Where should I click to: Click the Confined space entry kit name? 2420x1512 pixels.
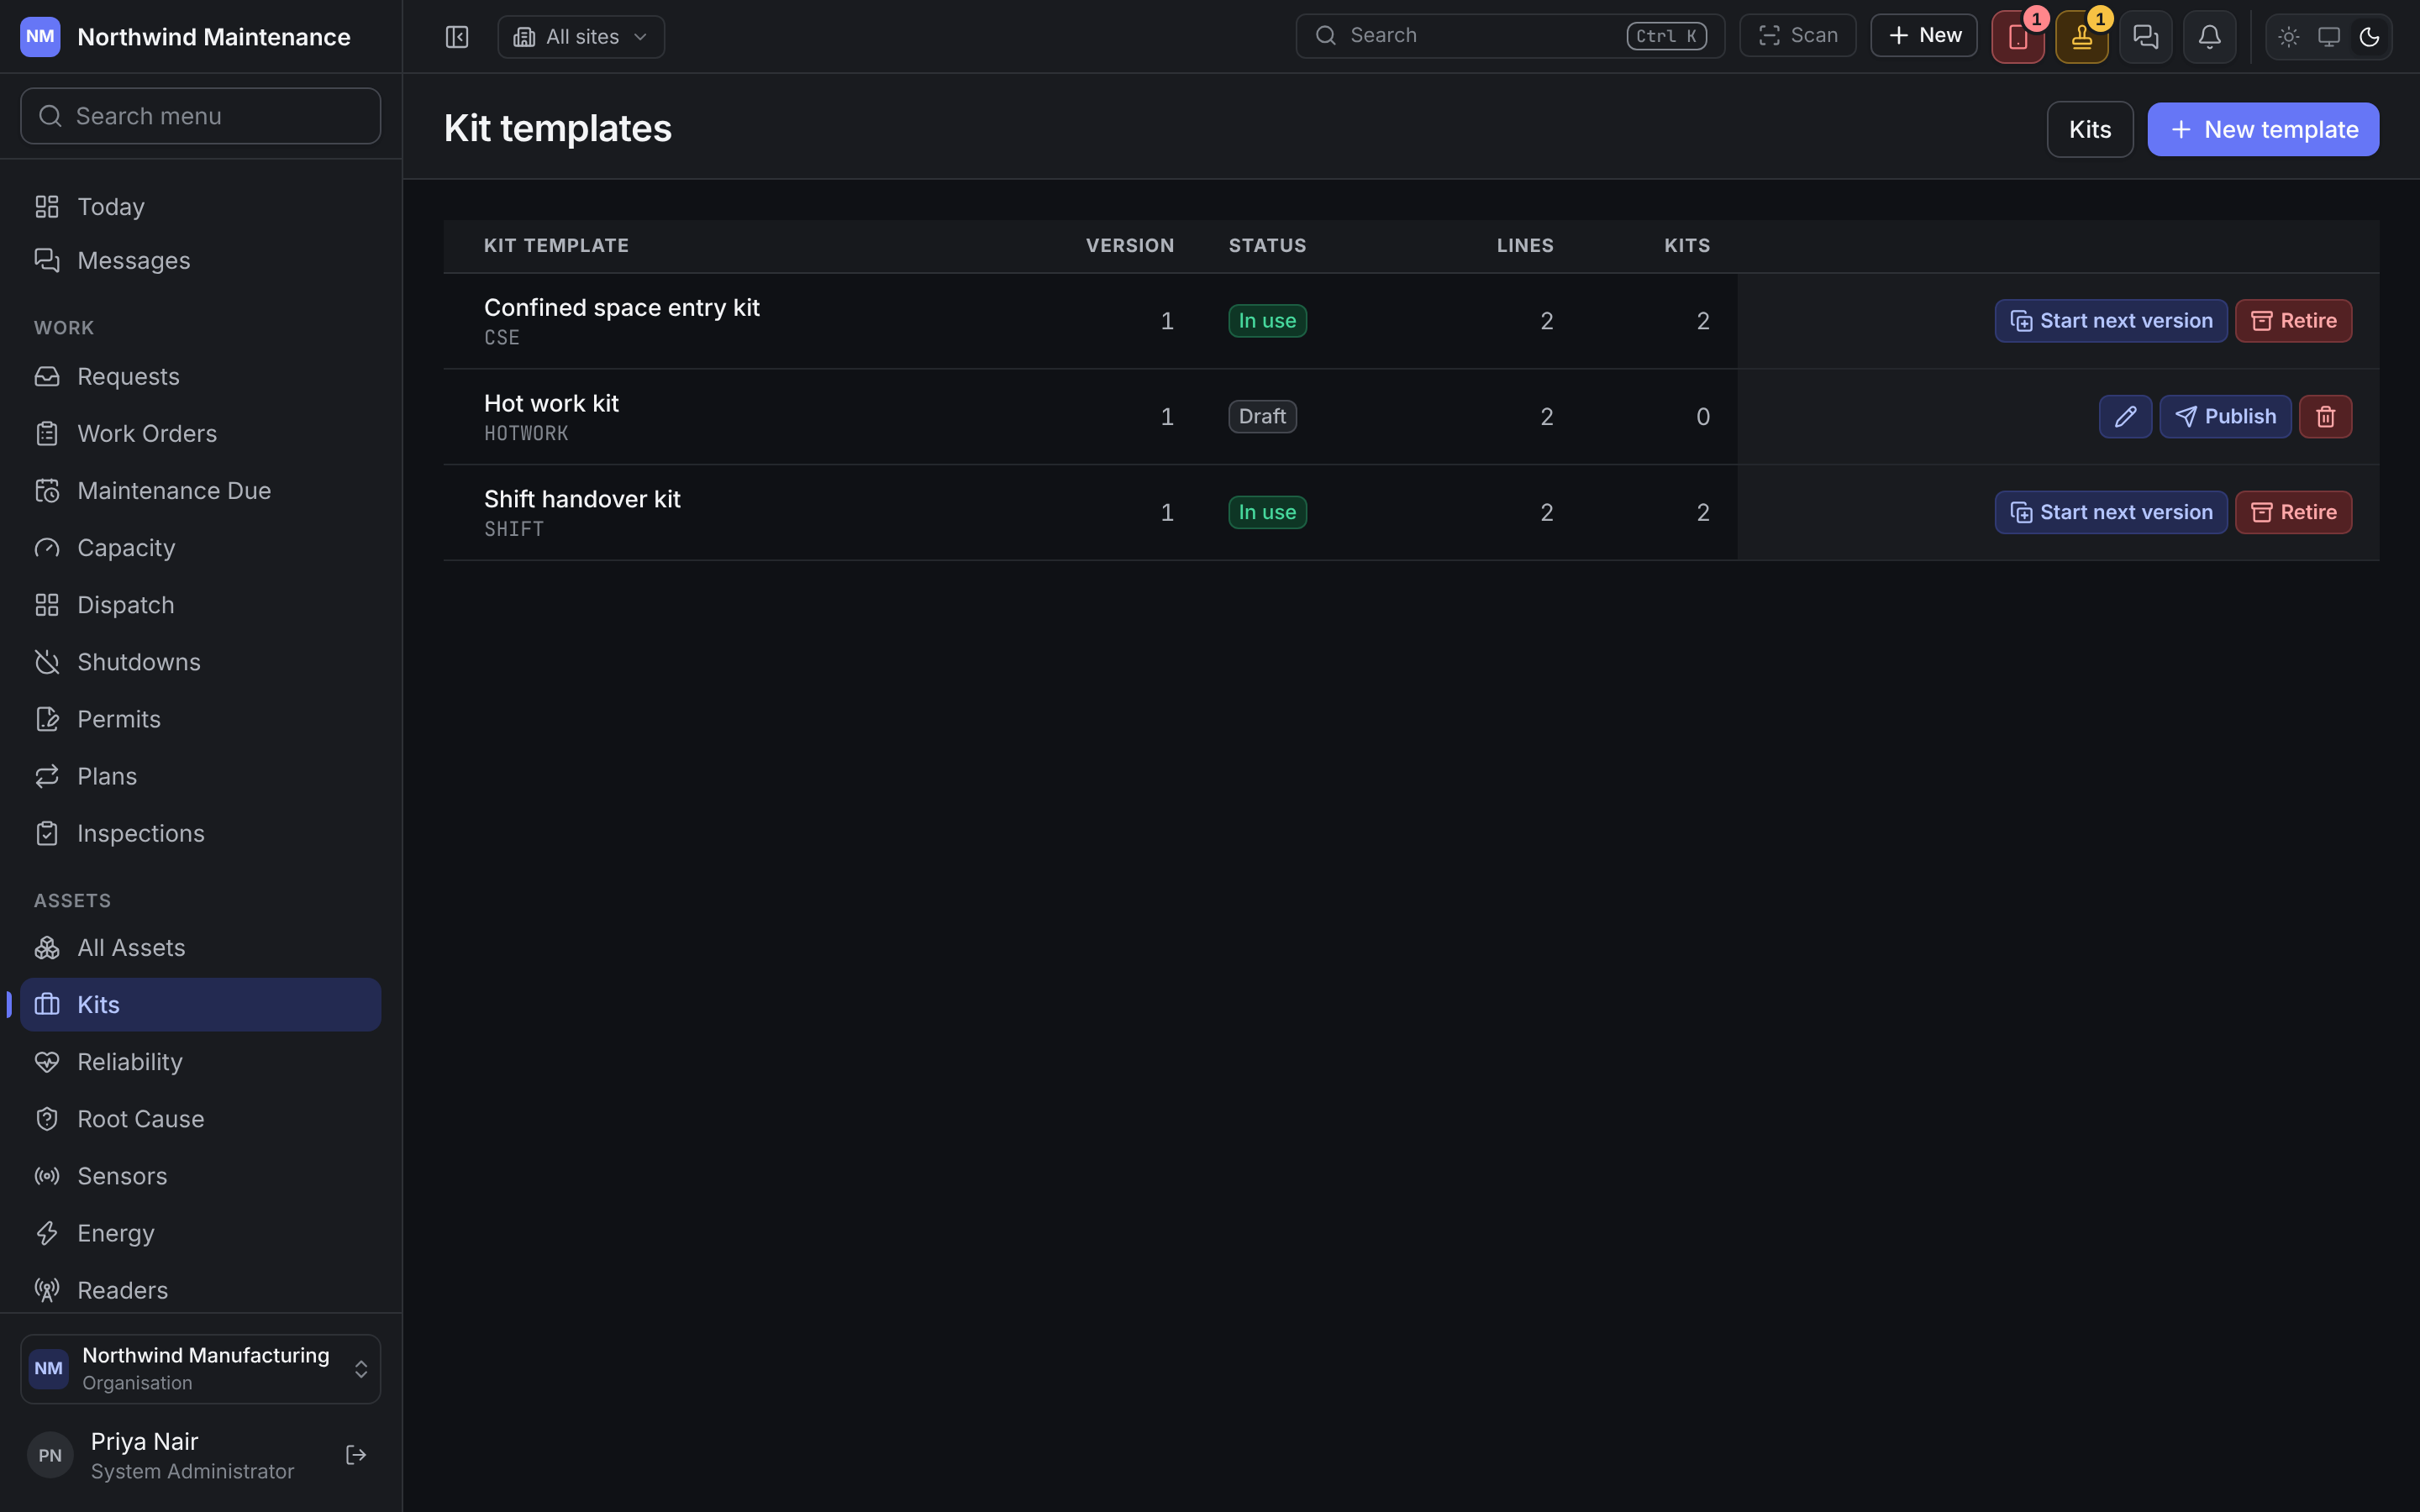(x=622, y=308)
